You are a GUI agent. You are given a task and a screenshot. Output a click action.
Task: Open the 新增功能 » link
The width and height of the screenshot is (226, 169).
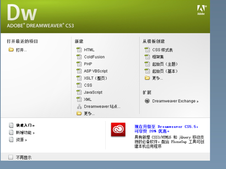[25, 132]
